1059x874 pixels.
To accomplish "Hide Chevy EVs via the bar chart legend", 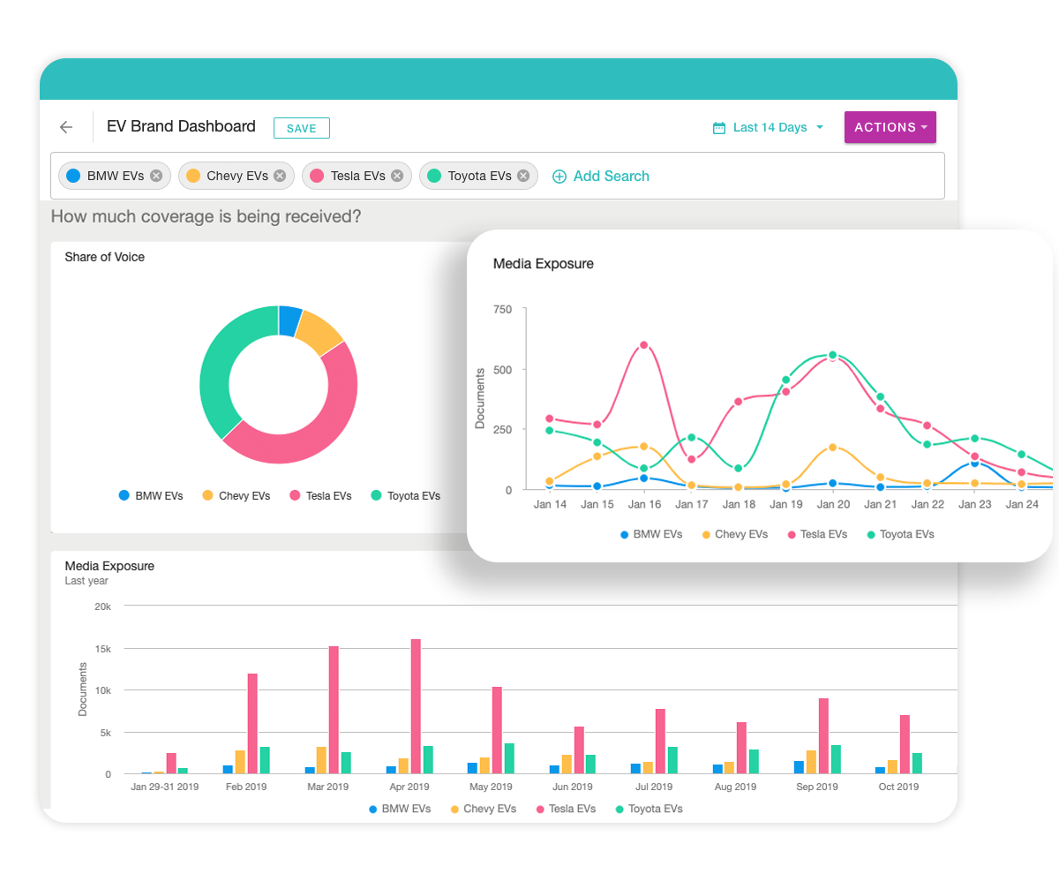I will 453,809.
